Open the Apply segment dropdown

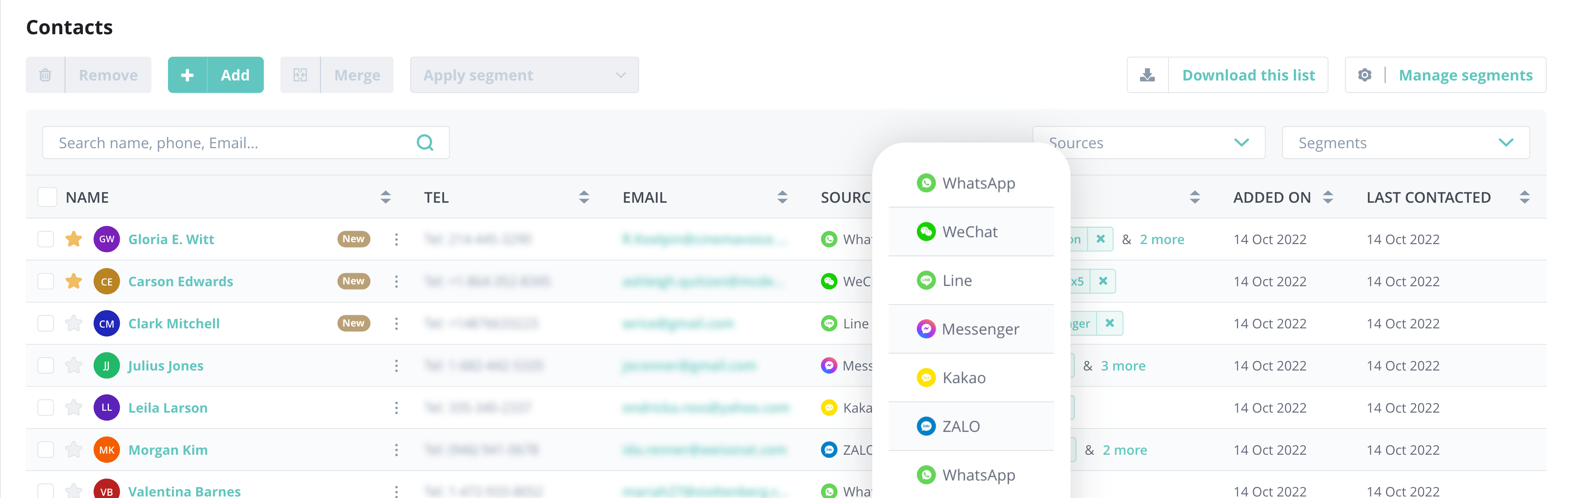pos(523,75)
